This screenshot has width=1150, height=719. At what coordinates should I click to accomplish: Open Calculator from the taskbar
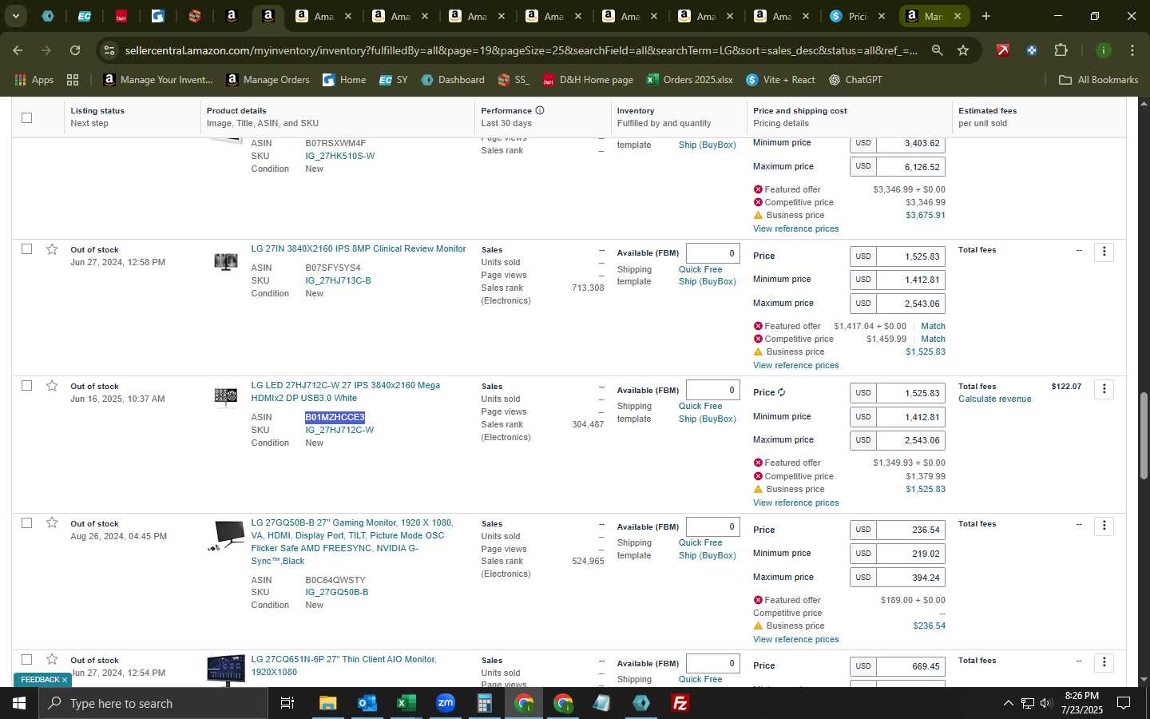pos(484,703)
